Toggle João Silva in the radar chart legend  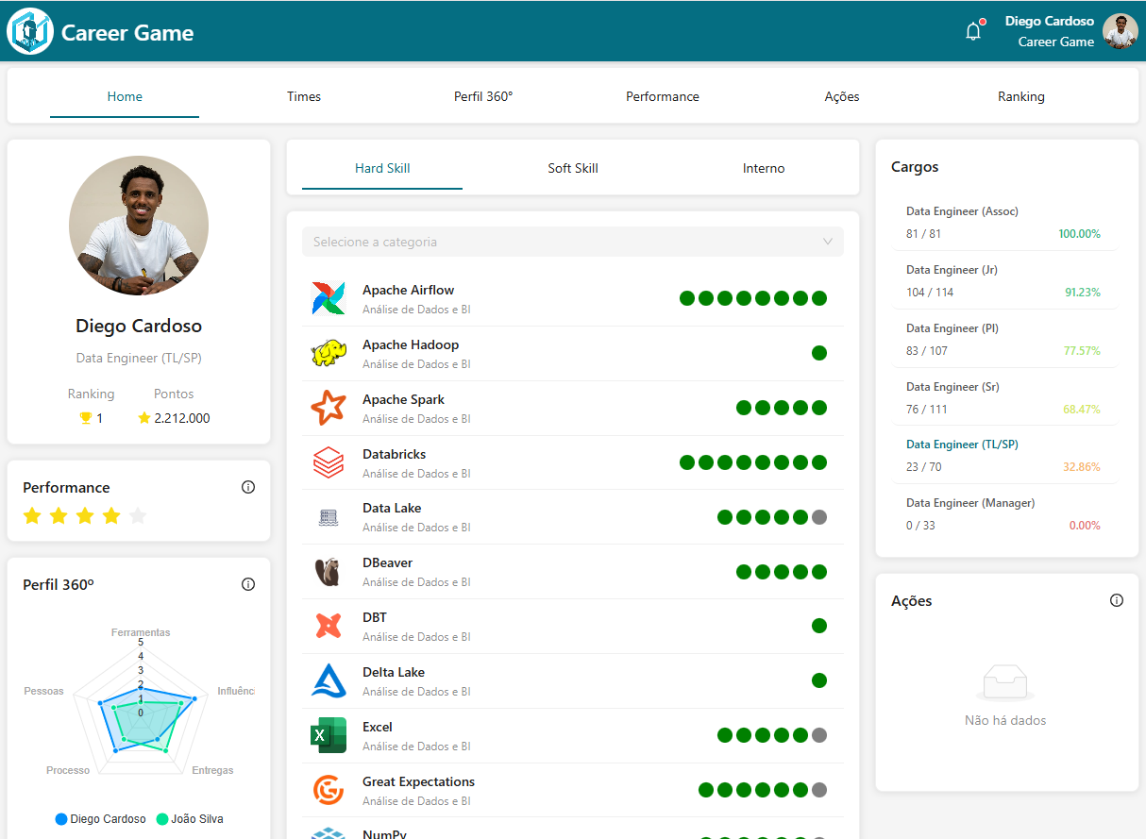coord(189,818)
